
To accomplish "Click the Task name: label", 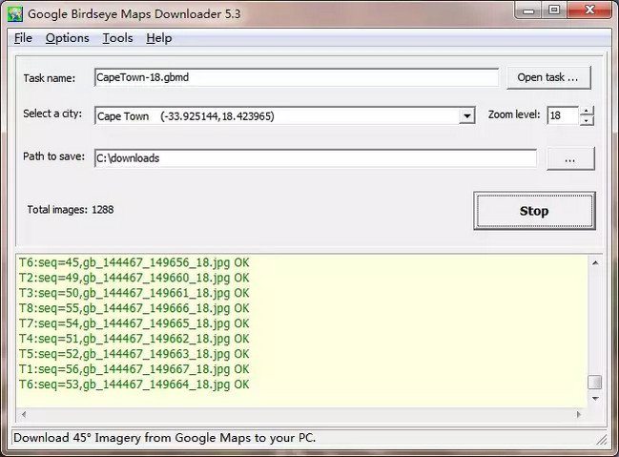I will point(49,78).
